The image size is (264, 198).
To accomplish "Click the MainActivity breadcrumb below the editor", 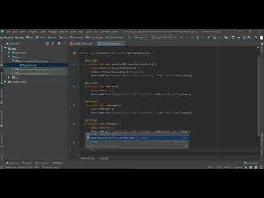I will (87, 158).
